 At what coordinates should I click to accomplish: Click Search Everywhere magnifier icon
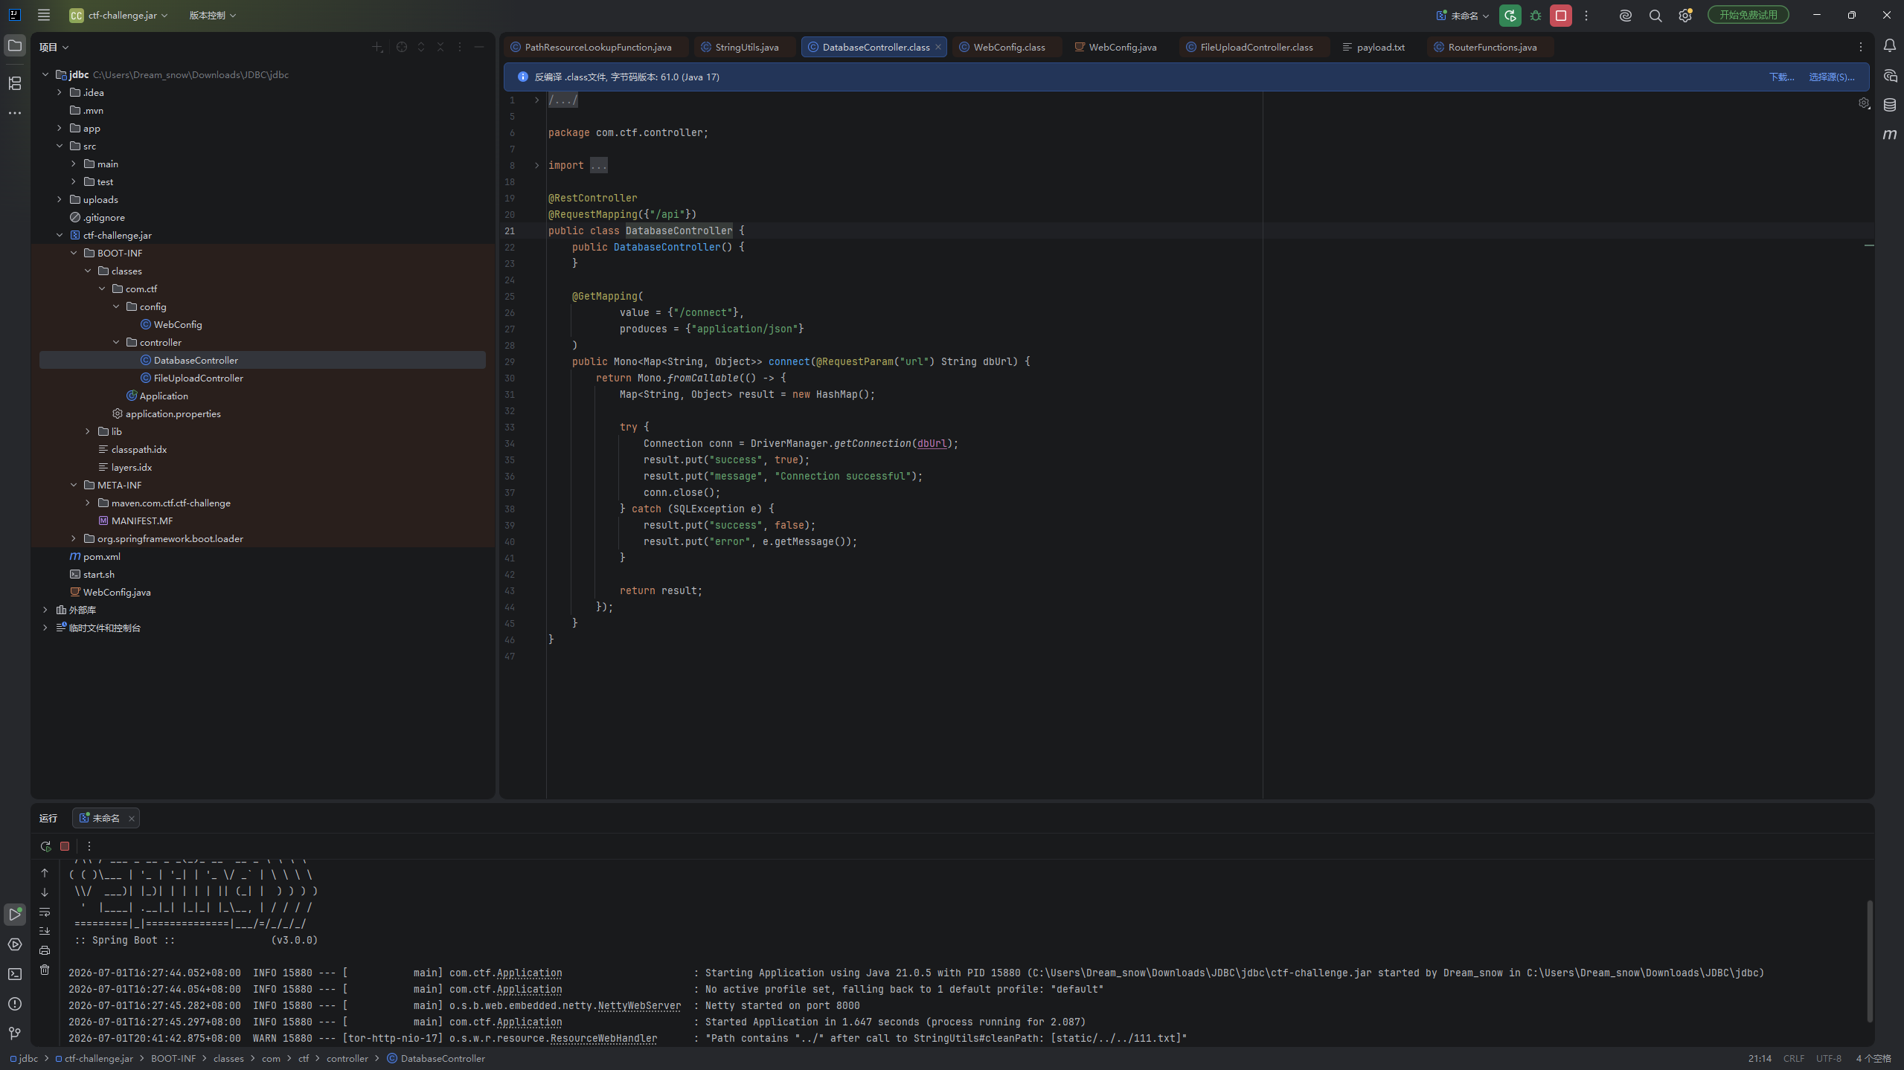[1655, 16]
